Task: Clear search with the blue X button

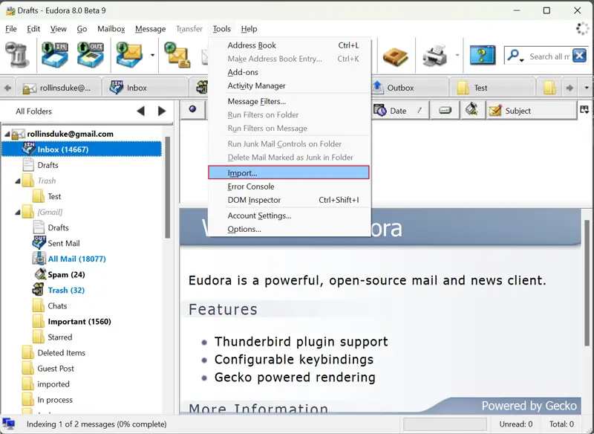Action: click(580, 56)
